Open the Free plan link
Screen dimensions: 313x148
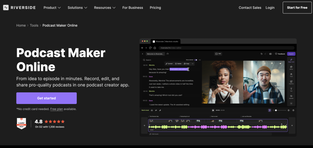[x=57, y=109]
